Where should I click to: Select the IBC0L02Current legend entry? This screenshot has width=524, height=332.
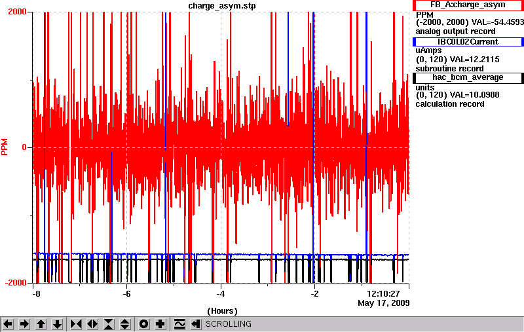click(468, 42)
